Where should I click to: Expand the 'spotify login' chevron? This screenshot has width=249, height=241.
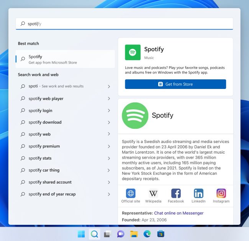click(109, 110)
